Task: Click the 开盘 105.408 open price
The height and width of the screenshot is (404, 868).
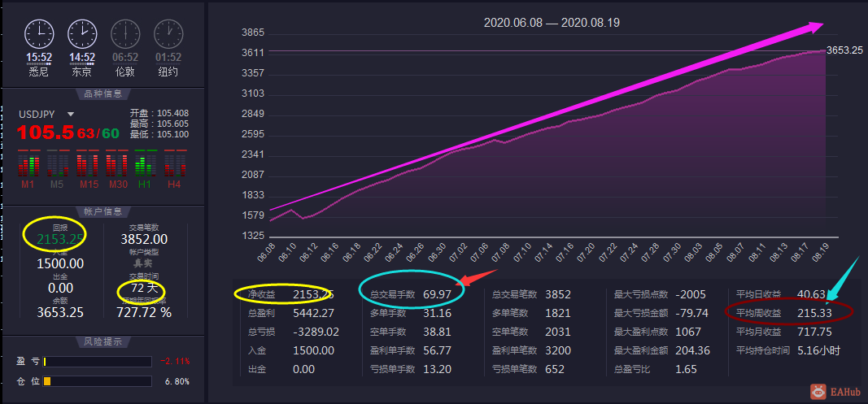Action: tap(159, 114)
